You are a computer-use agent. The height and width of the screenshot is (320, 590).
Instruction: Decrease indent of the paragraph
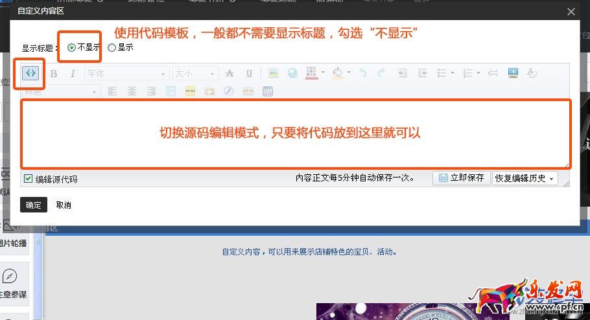pos(422,73)
